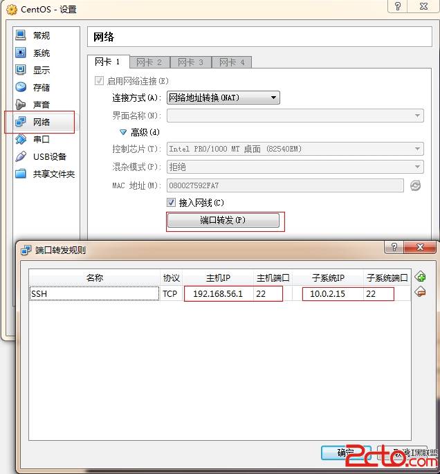Image resolution: width=440 pixels, height=474 pixels.
Task: Click the 主机端口 column header
Action: point(273,277)
